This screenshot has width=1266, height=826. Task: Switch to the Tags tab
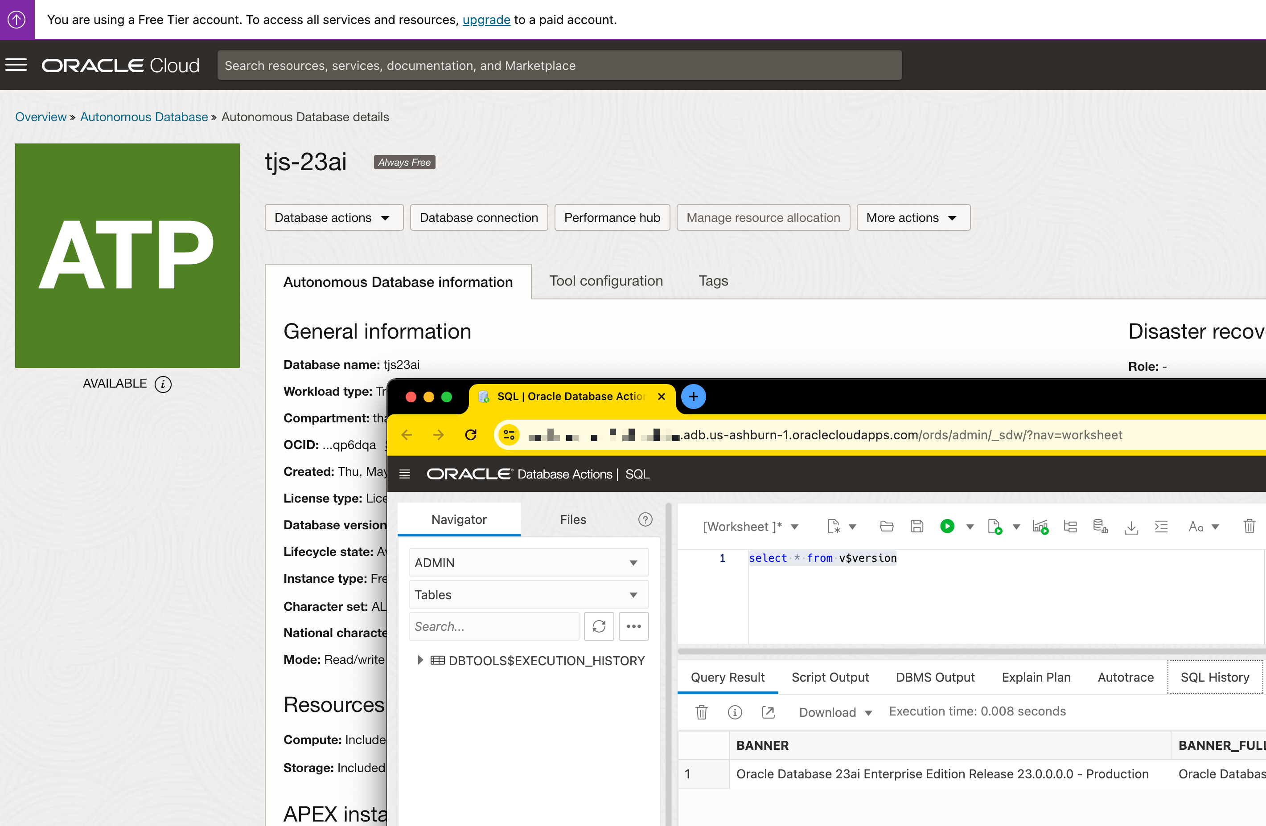pyautogui.click(x=713, y=281)
